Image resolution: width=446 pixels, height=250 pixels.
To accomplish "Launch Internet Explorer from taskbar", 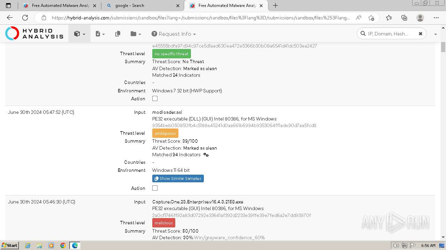I will 28,245.
